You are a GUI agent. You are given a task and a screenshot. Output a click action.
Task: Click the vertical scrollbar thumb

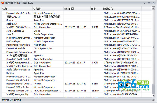[153, 47]
